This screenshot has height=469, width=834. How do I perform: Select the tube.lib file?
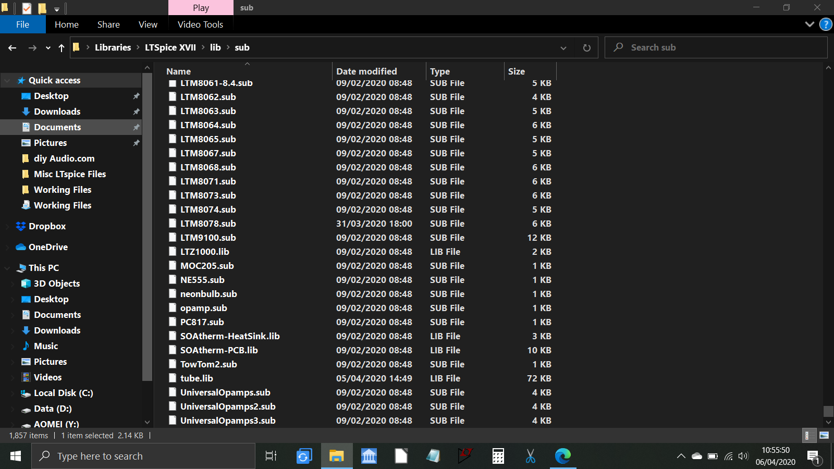197,378
